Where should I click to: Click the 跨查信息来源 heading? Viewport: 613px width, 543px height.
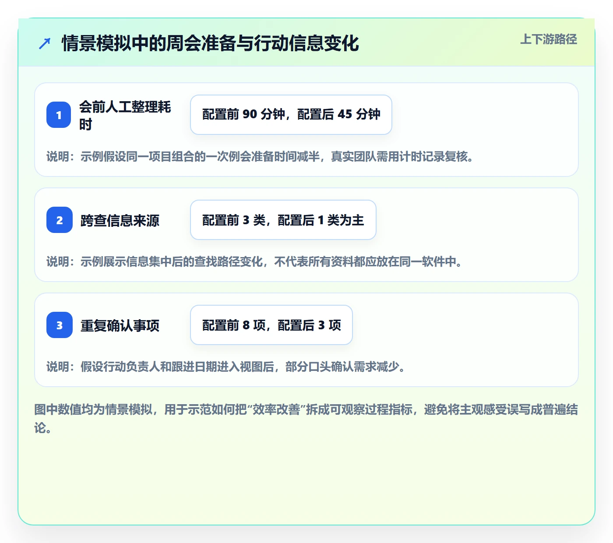pos(120,220)
